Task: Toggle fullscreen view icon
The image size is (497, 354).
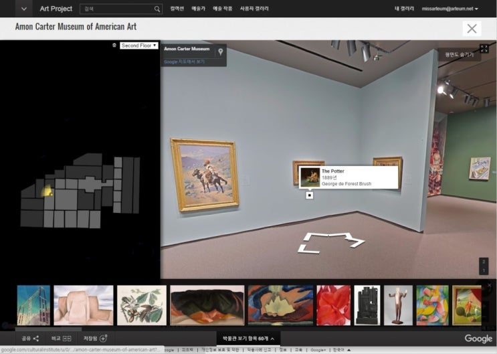Action: pos(484,49)
